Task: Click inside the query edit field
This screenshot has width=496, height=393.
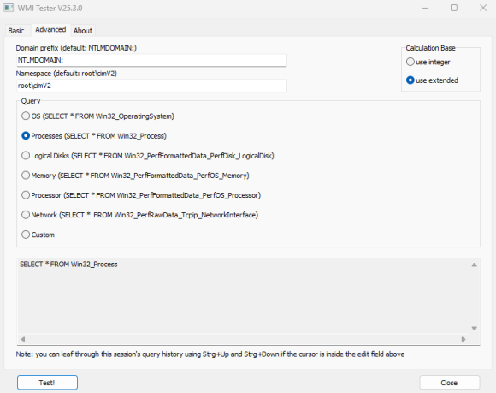Action: click(243, 296)
